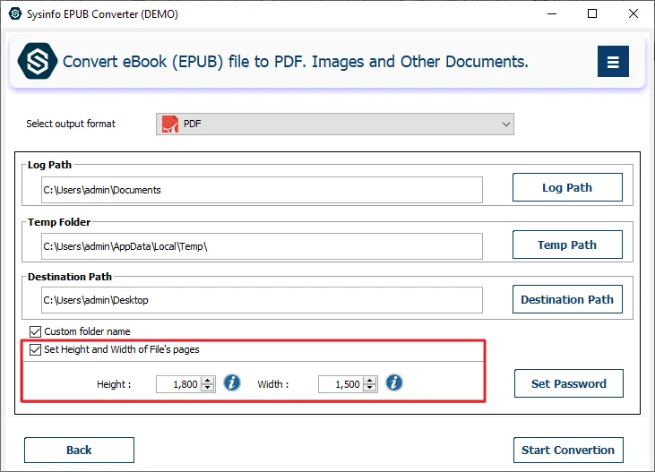Click the Log Path text field
655x472 pixels.
coord(262,190)
